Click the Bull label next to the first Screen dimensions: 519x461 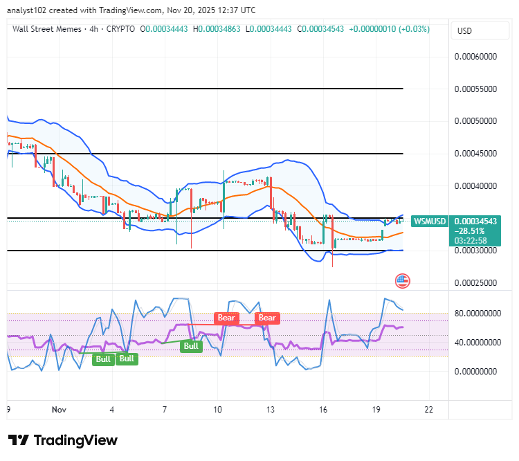127,359
